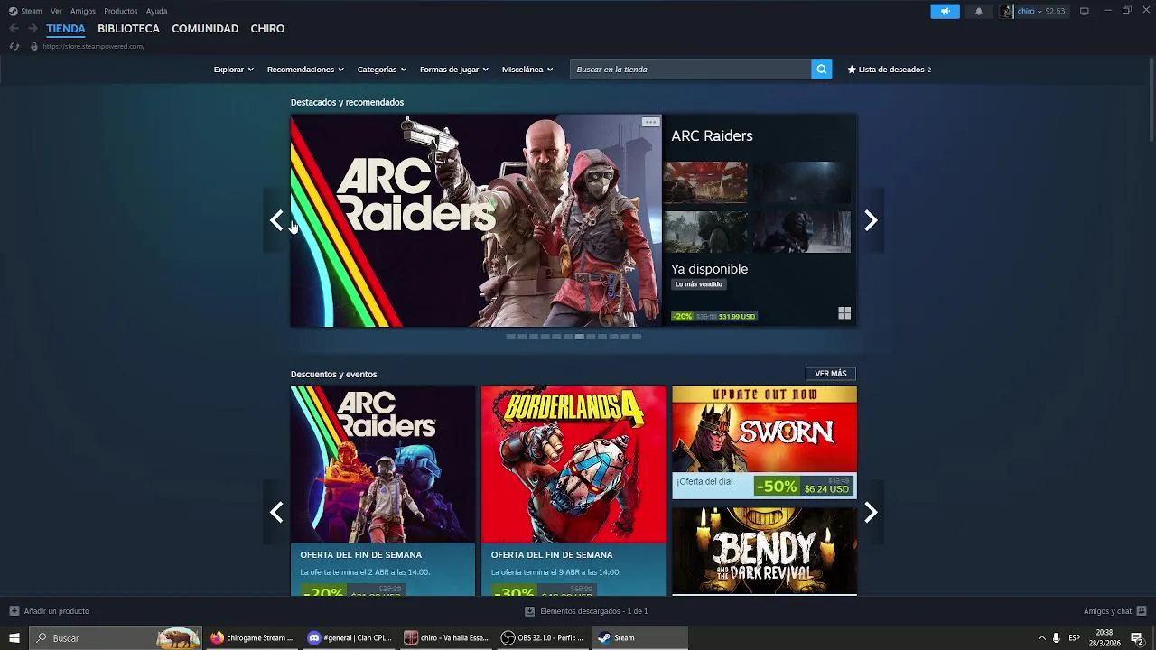Show previous featured game in carousel
Image resolution: width=1156 pixels, height=650 pixels.
pyautogui.click(x=276, y=220)
